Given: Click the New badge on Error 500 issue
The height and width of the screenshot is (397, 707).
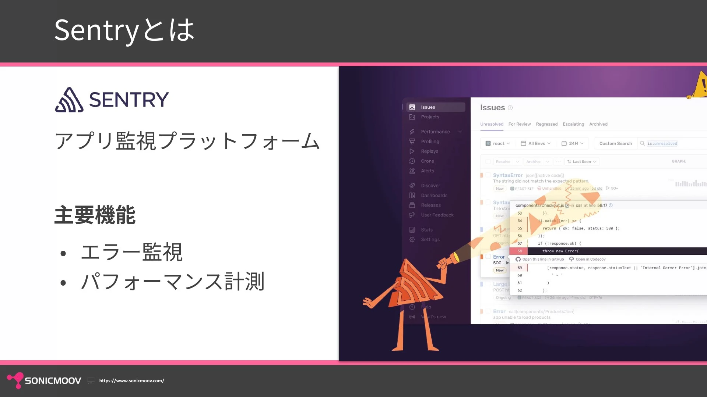Looking at the screenshot, I should click(x=500, y=270).
